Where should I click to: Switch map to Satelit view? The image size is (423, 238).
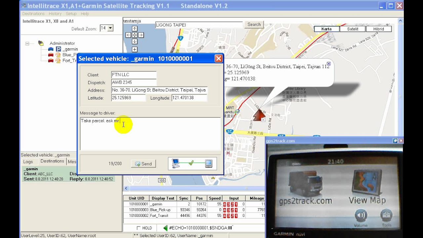click(x=353, y=29)
